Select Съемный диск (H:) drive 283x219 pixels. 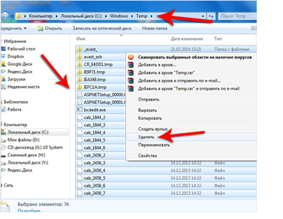coord(26,155)
